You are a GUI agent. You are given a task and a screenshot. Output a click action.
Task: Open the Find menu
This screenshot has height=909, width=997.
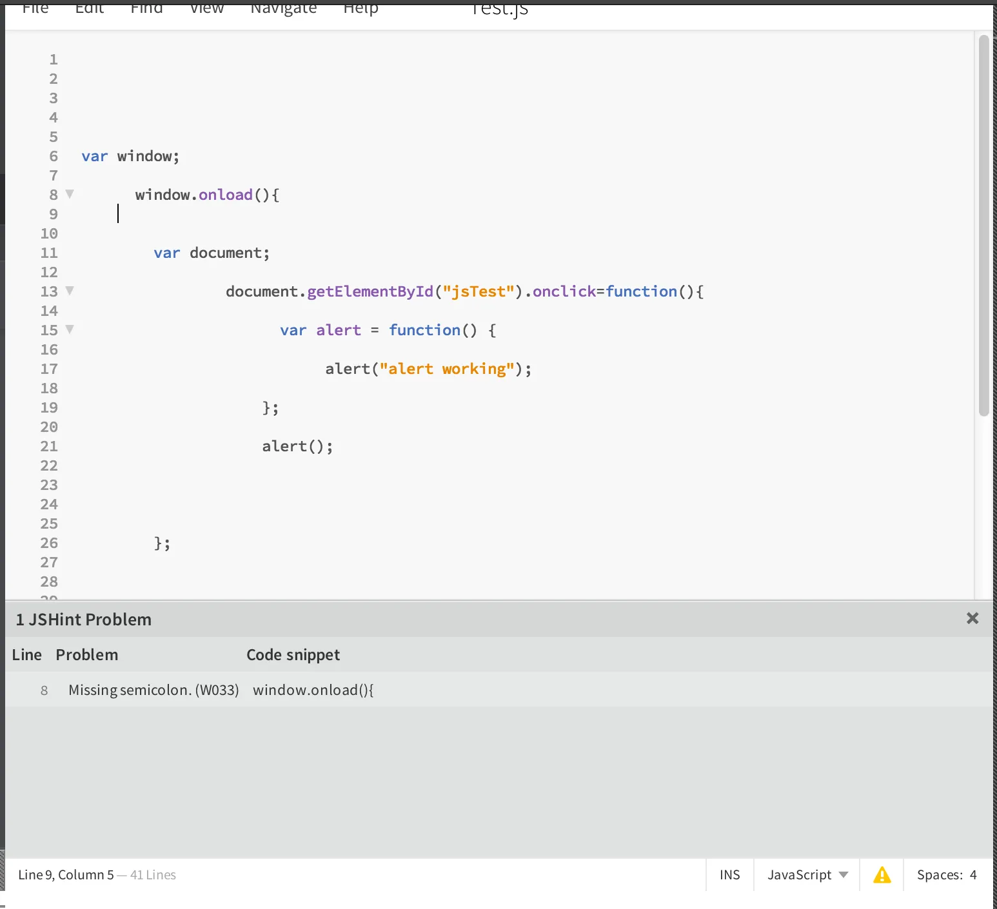(x=146, y=8)
